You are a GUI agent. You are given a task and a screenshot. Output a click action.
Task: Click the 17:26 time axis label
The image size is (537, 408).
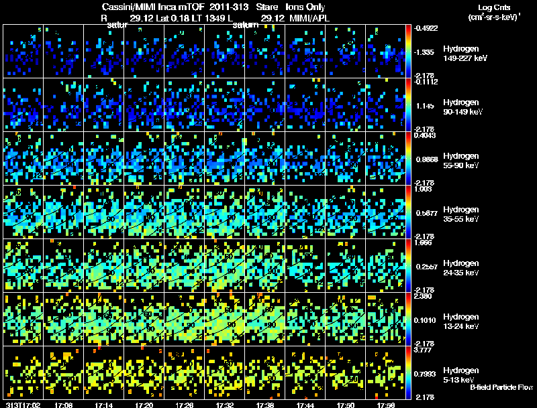tap(184, 405)
